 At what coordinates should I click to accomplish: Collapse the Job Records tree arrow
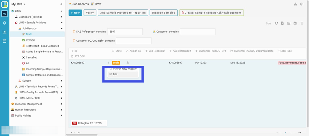coord(61,29)
